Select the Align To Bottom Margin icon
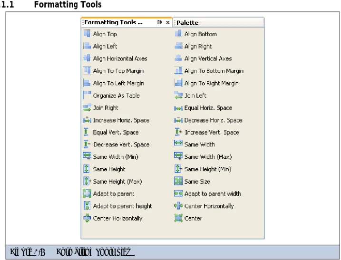Screen dimensions: 341x260 [178, 71]
